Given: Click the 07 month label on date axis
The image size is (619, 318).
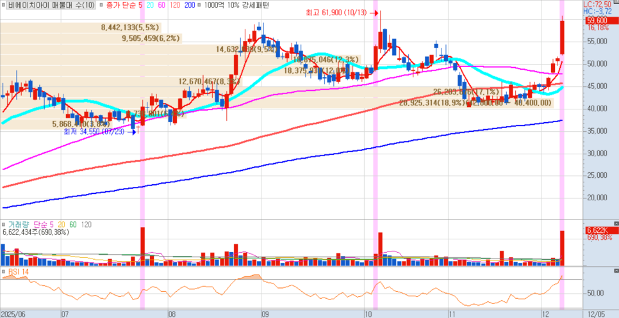Looking at the screenshot, I should (65, 314).
